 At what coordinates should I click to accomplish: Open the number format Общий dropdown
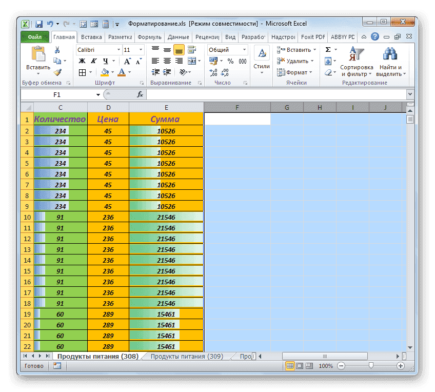[x=245, y=50]
